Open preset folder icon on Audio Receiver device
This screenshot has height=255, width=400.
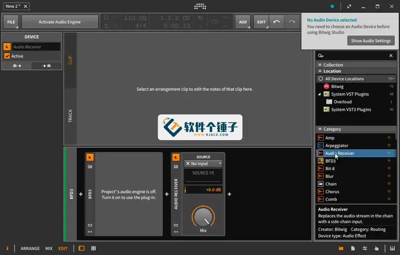coord(176,167)
